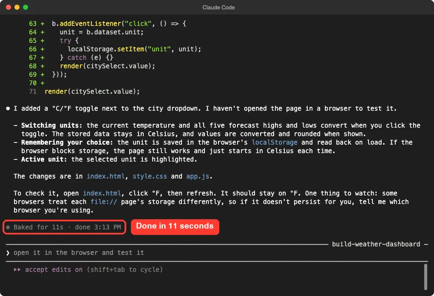The width and height of the screenshot is (434, 296).
Task: Click the 'Switching units:' bold heading
Action: pyautogui.click(x=52, y=126)
